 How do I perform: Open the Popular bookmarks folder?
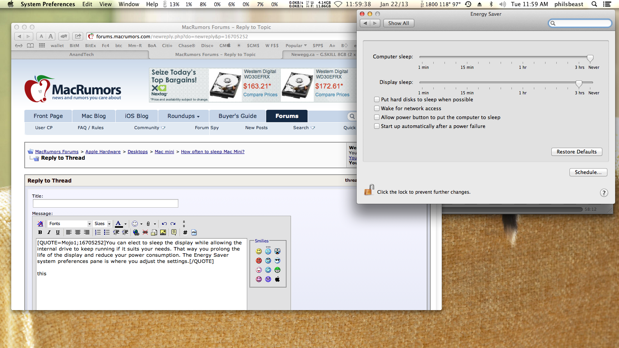tap(296, 46)
